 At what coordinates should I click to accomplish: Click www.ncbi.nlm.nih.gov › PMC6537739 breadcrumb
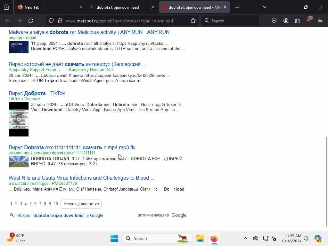43,184
